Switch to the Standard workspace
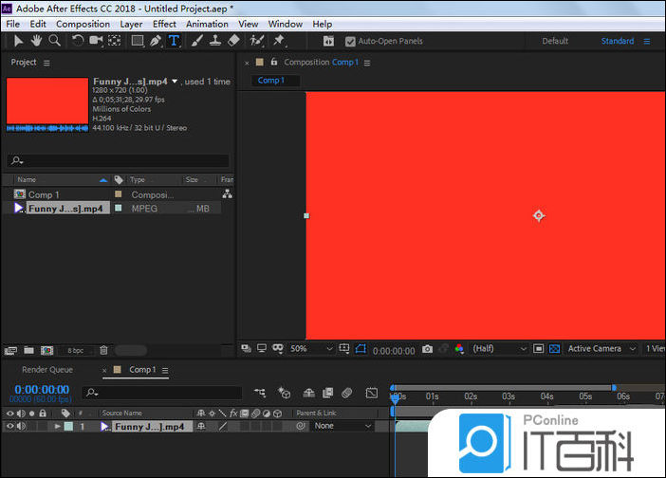Viewport: 666px width, 478px height. (x=617, y=41)
